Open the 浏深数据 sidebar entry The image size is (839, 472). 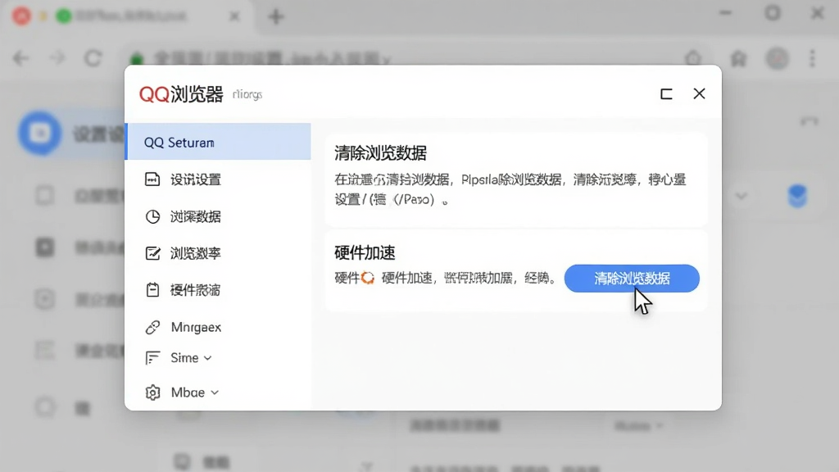point(218,216)
